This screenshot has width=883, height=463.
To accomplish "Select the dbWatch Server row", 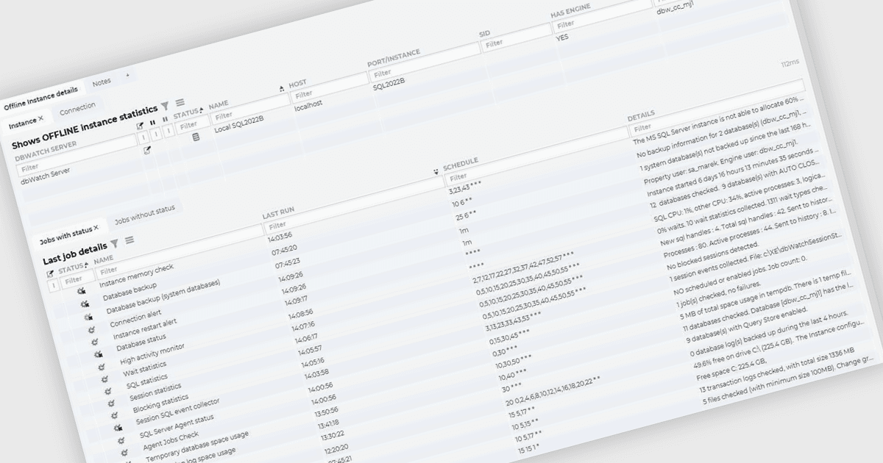I will pos(46,175).
